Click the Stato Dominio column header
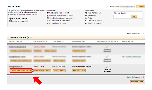The height and width of the screenshot is (90, 152). [x=78, y=42]
